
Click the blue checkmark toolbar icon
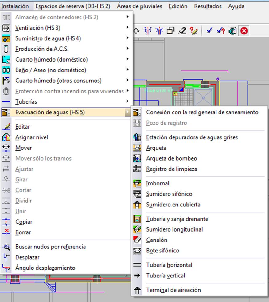click(x=209, y=31)
